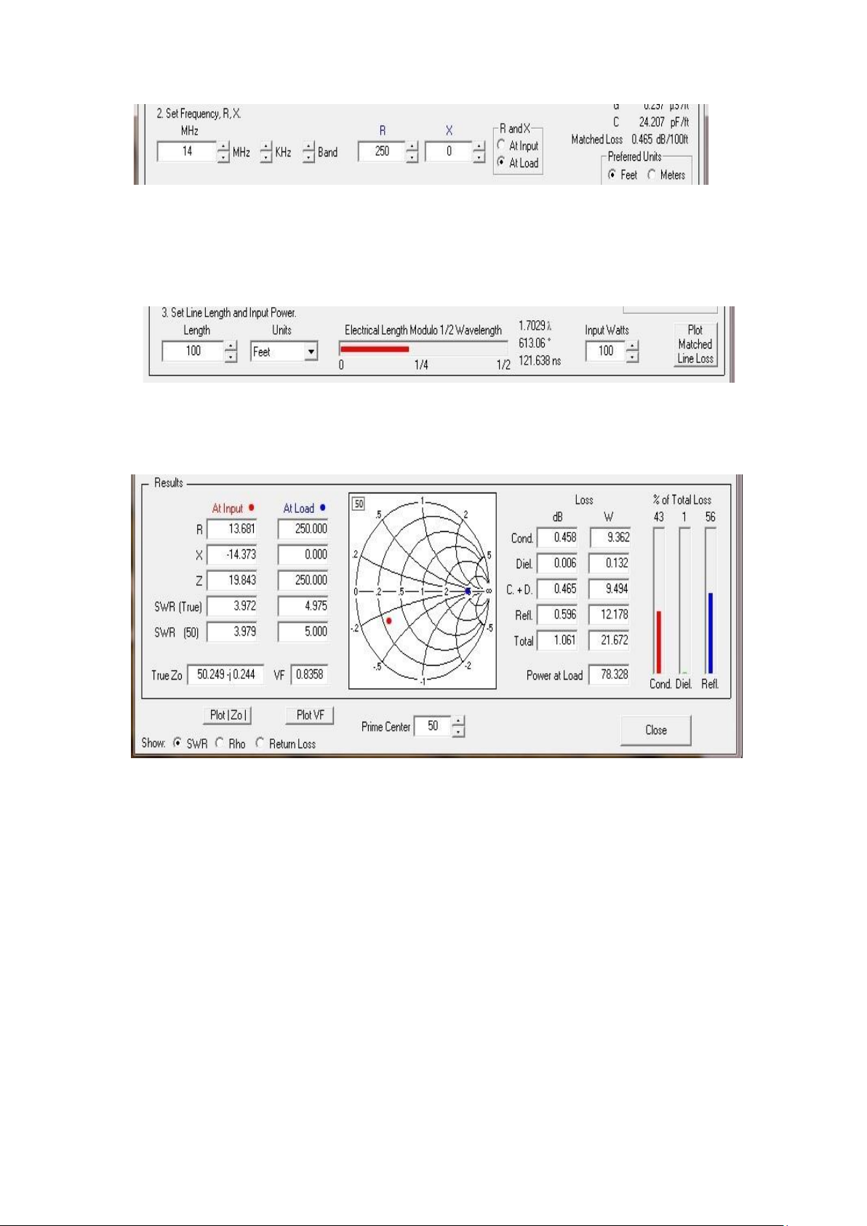Click the X value stepper
This screenshot has width=867, height=1226.
click(479, 152)
